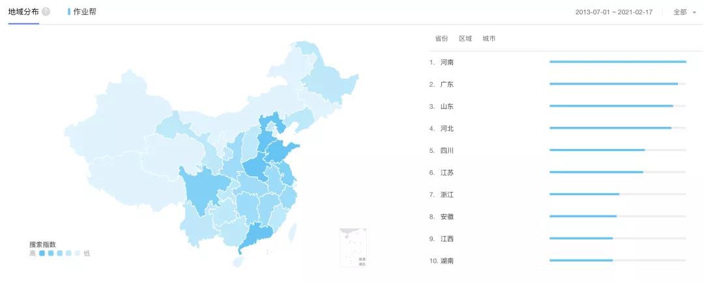
Task: Click 河南 in the ranking list
Action: coord(447,62)
